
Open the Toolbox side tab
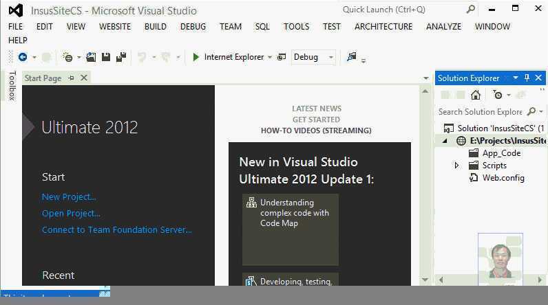(x=12, y=85)
